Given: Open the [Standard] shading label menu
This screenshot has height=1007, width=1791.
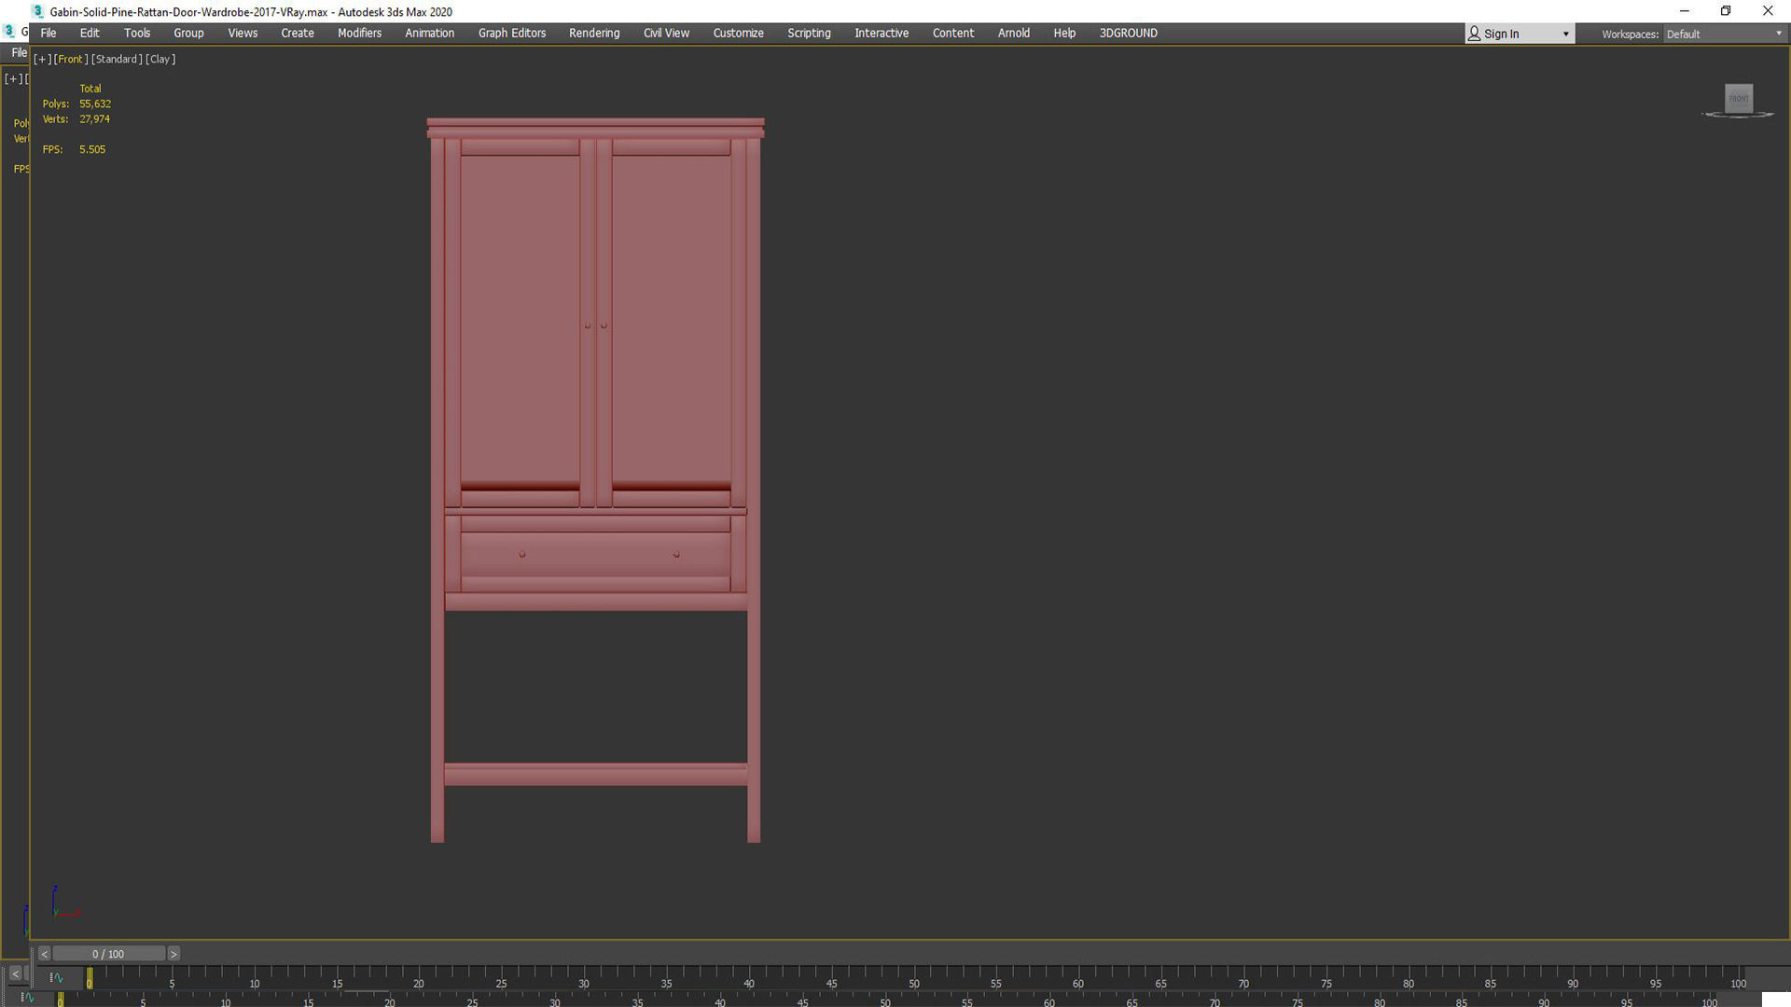Looking at the screenshot, I should [x=117, y=59].
